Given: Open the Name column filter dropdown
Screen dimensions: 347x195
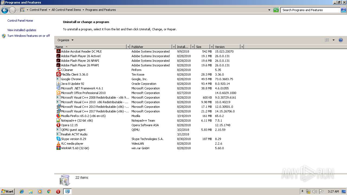Looking at the screenshot, I should coord(128,47).
